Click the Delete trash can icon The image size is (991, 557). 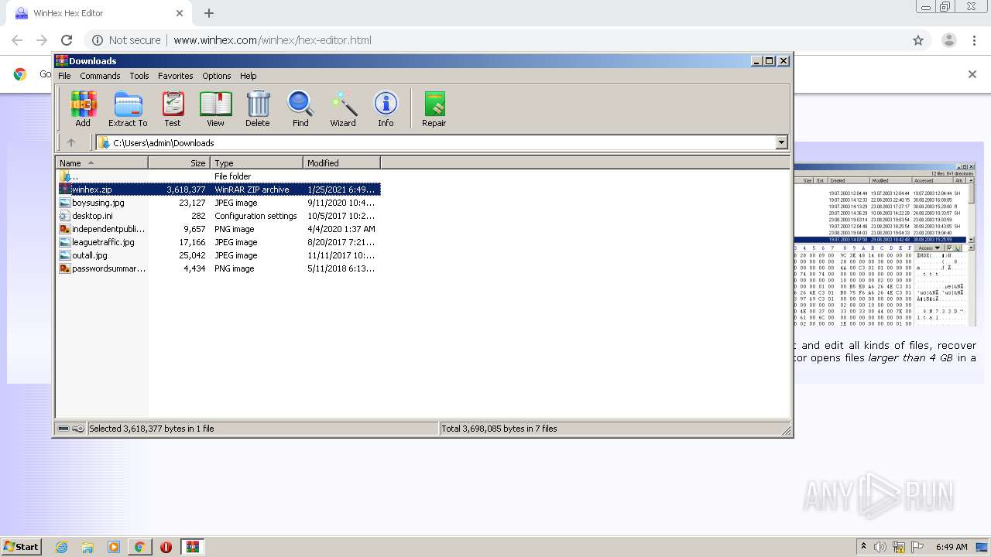pyautogui.click(x=258, y=109)
